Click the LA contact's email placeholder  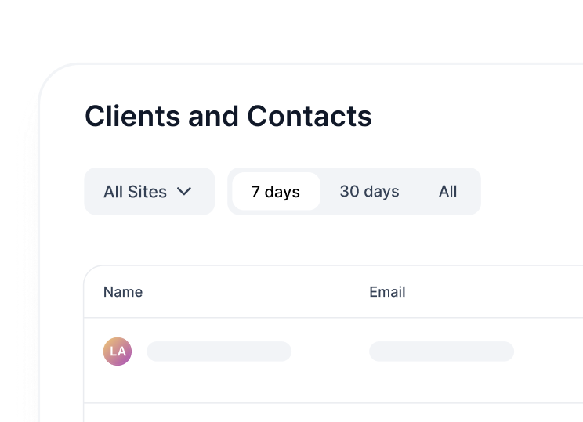click(441, 352)
